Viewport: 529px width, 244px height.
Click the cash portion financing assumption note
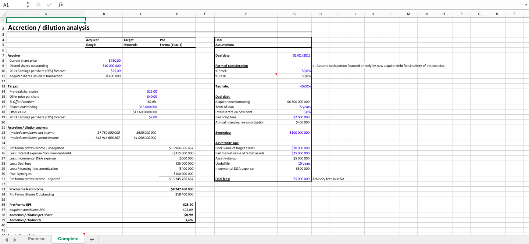(379, 65)
